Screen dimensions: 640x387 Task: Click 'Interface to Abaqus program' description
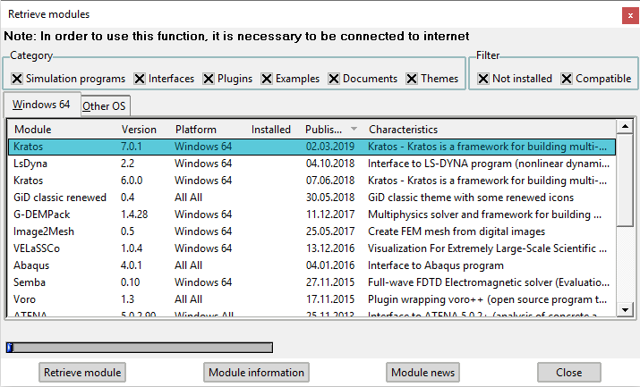(436, 265)
